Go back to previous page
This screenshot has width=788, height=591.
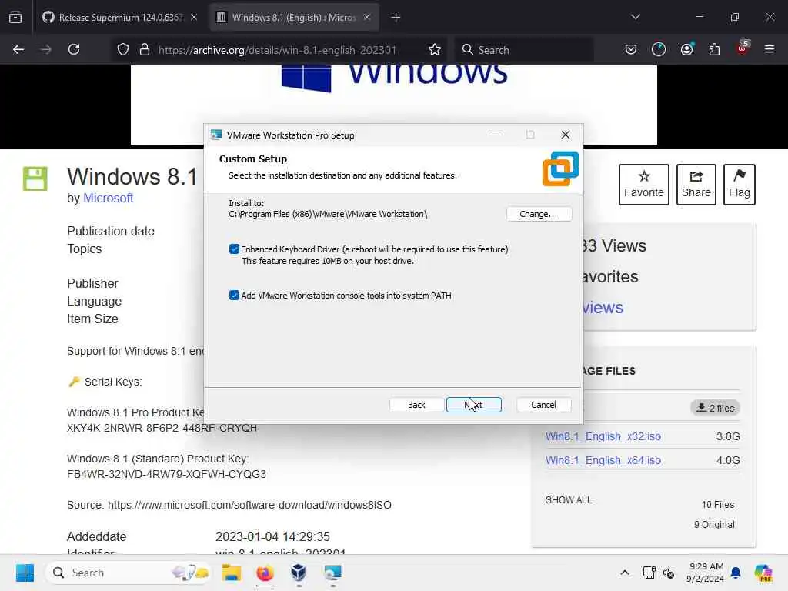[x=18, y=50]
